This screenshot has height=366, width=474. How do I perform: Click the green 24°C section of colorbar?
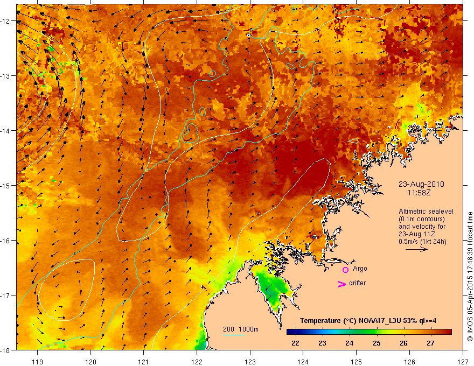(350, 332)
